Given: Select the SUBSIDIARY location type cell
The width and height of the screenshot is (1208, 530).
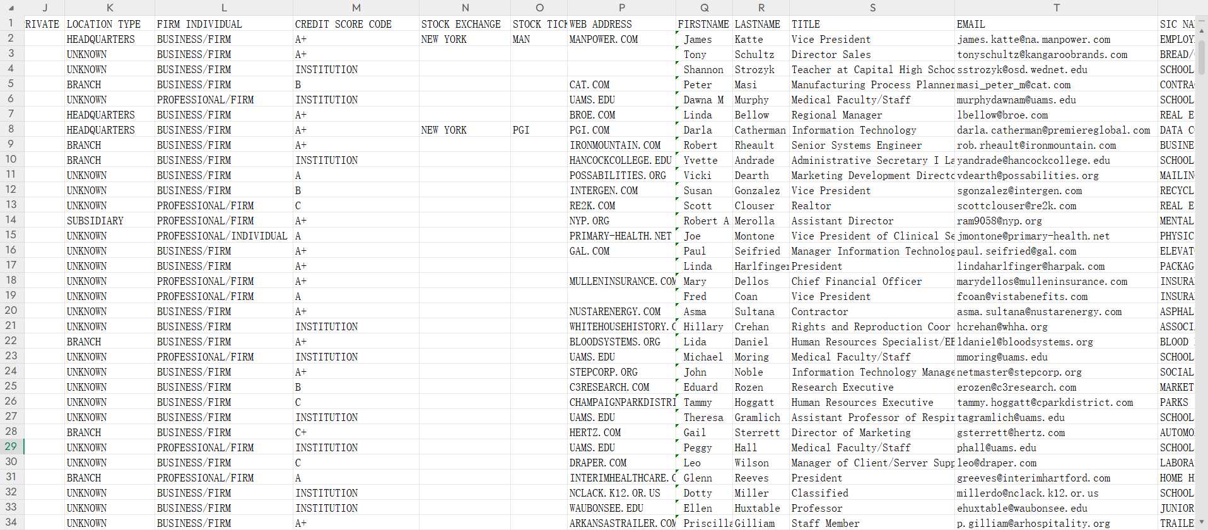Looking at the screenshot, I should coord(110,220).
